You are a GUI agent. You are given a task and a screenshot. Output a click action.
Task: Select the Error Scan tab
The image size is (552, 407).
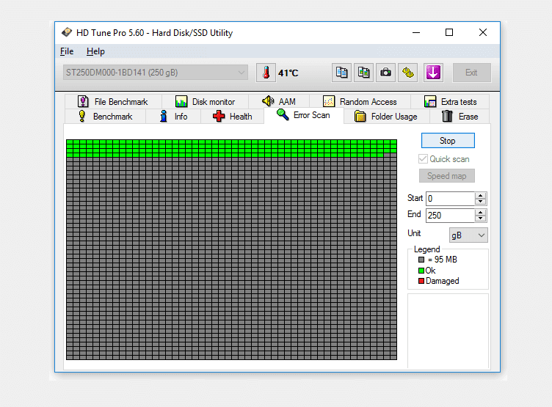point(304,115)
